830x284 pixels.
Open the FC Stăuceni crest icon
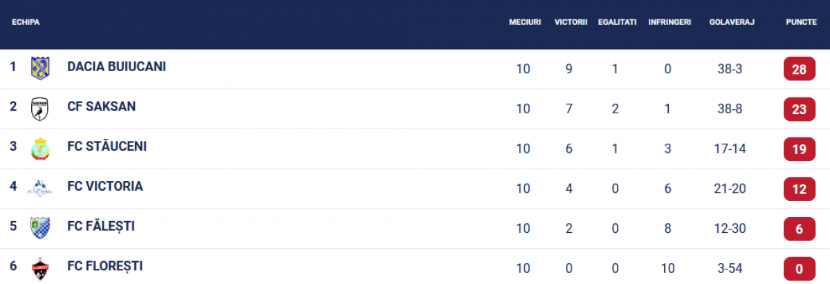click(x=40, y=149)
